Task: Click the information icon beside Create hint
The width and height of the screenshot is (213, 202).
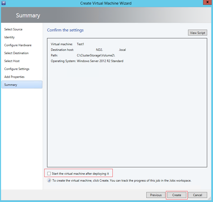Action: click(x=49, y=180)
